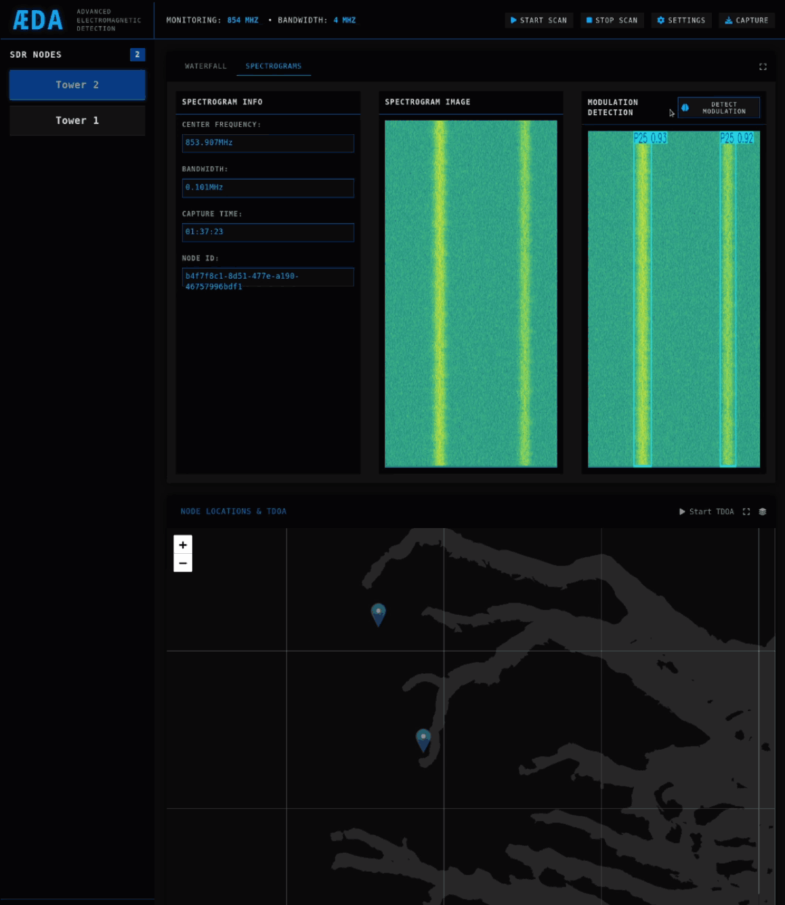This screenshot has width=785, height=905.
Task: Click the upper map node marker pin
Action: point(379,614)
